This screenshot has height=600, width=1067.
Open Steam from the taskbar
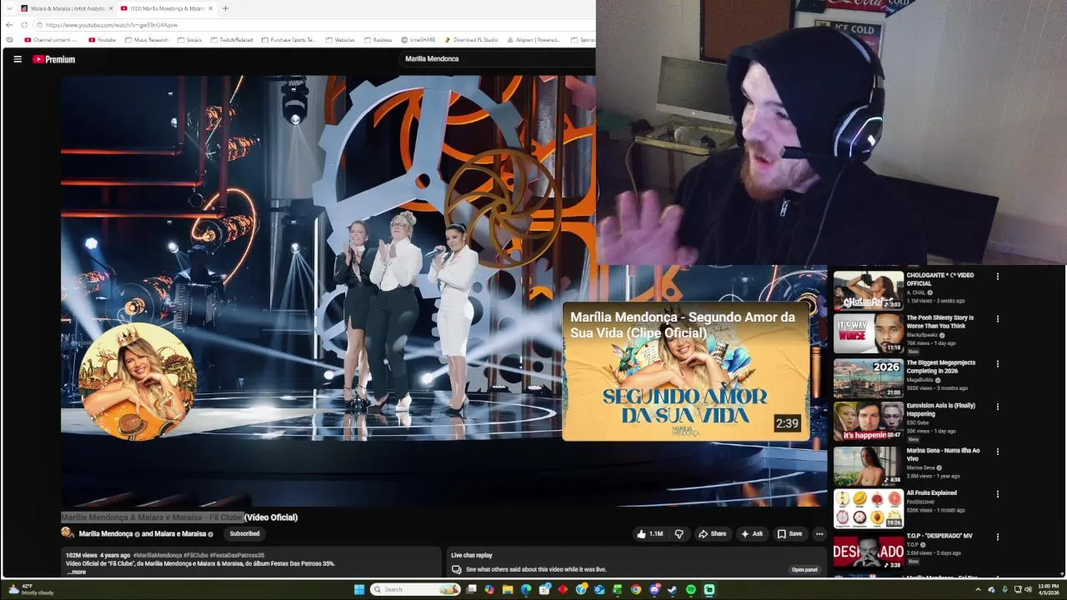pos(673,589)
